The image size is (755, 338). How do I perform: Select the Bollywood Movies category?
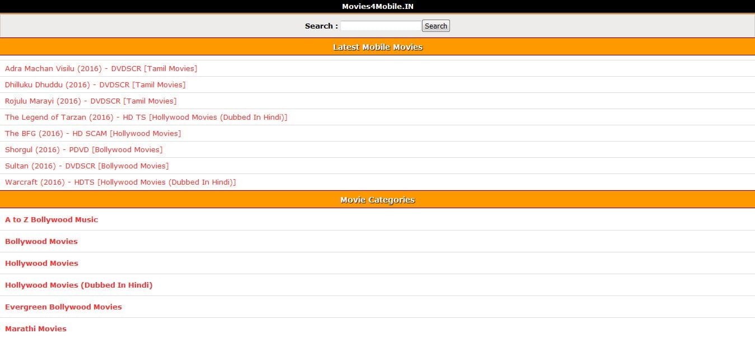click(41, 241)
